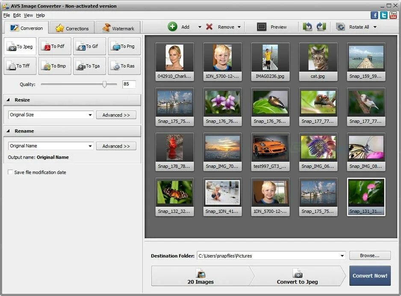Open the Remove dropdown arrow

pyautogui.click(x=239, y=27)
